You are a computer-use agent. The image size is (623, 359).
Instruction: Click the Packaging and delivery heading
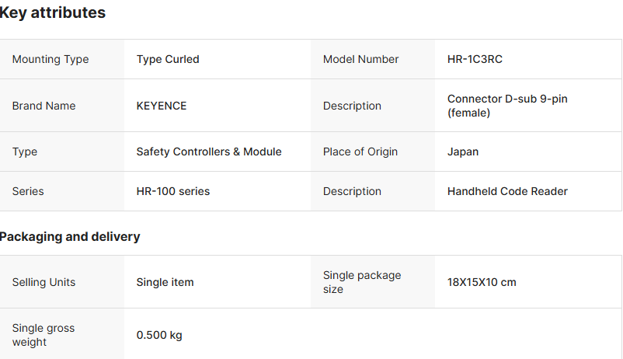70,237
